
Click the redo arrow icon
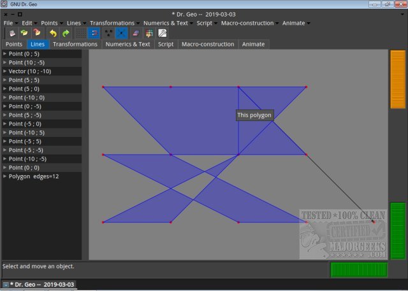click(66, 32)
